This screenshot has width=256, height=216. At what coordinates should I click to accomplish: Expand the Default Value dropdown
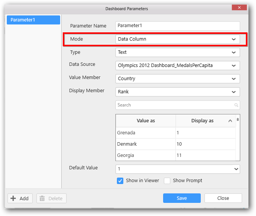point(236,169)
